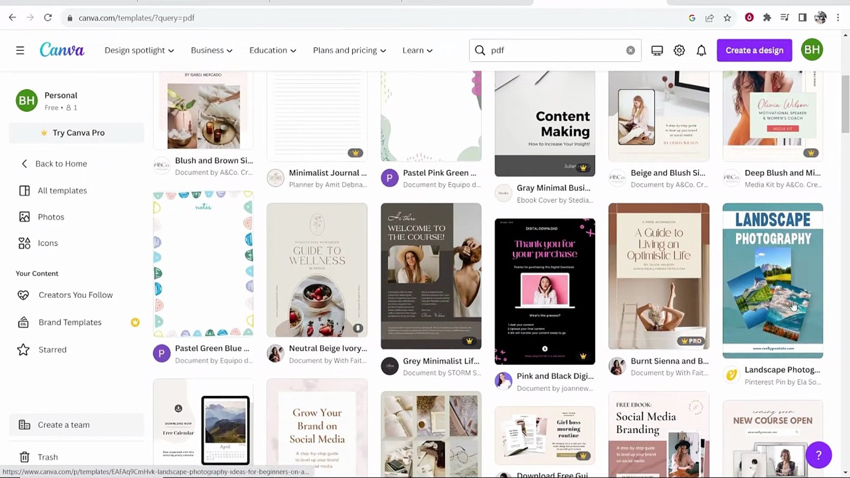Clear the pdf search query
850x478 pixels.
click(x=630, y=50)
